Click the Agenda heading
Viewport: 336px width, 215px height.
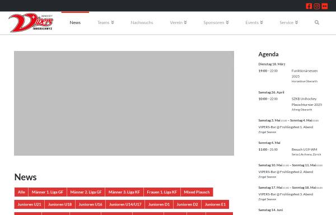[x=268, y=54]
